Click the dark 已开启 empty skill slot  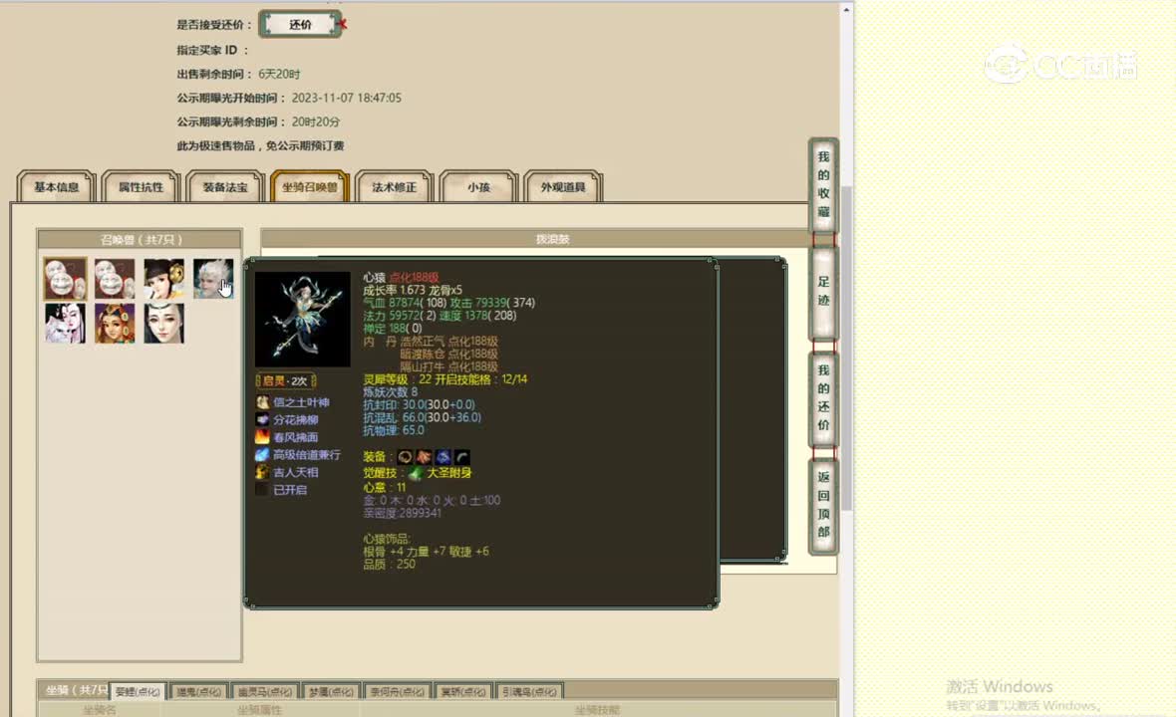(262, 489)
